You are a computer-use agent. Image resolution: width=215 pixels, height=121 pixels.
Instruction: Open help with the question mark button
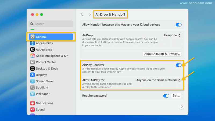coord(182,107)
